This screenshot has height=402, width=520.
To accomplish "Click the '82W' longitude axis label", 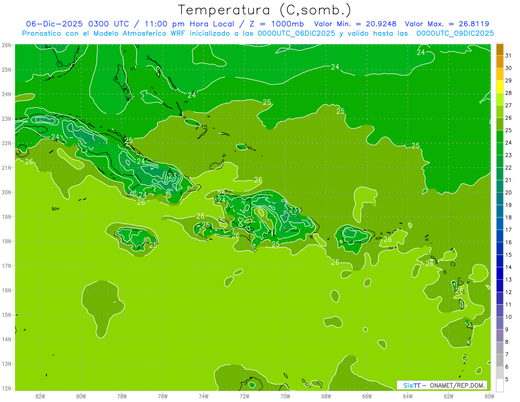I will (x=40, y=396).
